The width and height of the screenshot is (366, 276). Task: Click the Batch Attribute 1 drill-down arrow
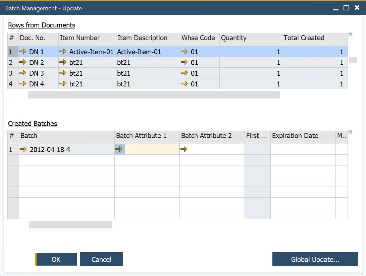coord(119,149)
